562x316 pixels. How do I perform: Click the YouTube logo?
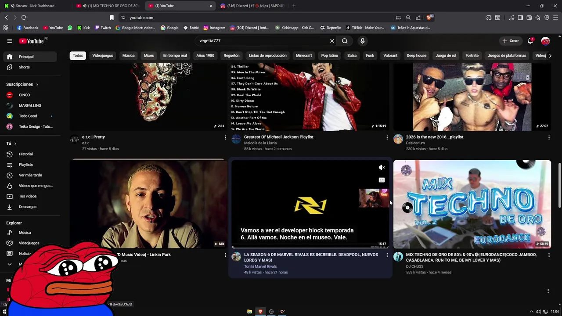click(31, 41)
